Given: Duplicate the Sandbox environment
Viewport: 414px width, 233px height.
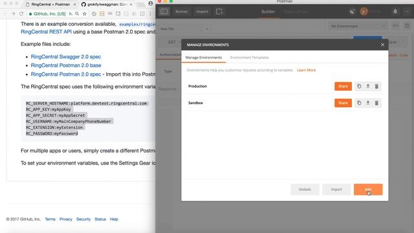Looking at the screenshot, I should [x=359, y=103].
